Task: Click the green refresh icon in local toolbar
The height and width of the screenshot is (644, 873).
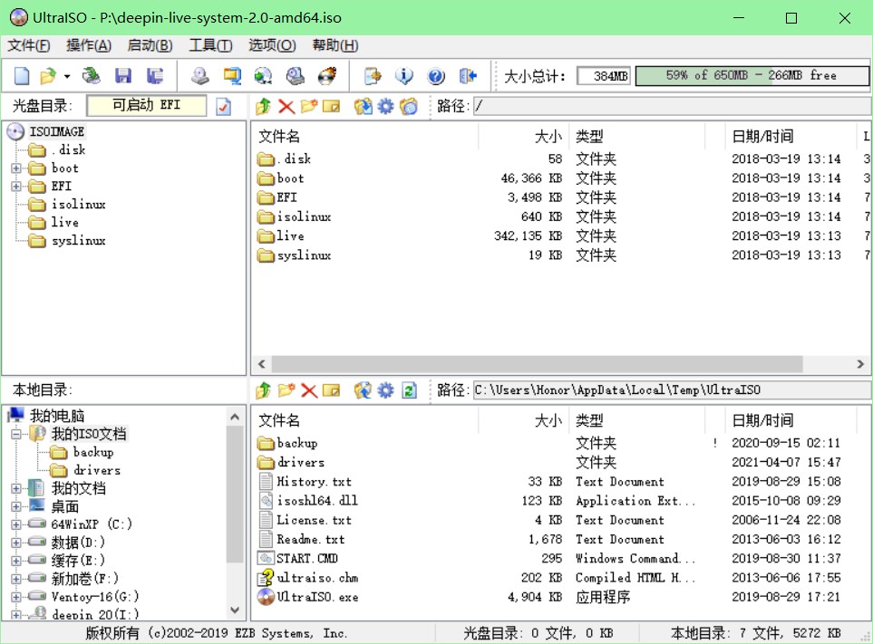Action: [x=409, y=390]
